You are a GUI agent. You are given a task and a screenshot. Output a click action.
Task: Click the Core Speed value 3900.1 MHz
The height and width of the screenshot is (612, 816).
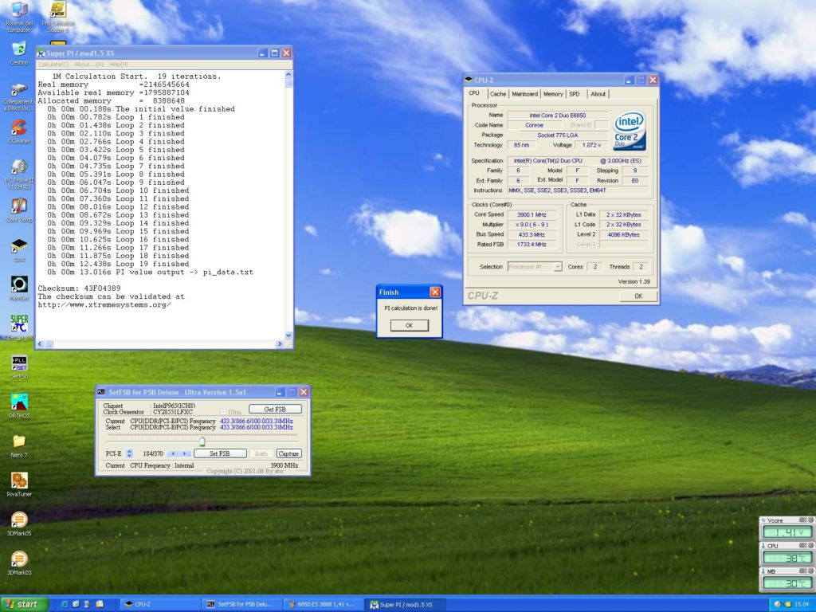pyautogui.click(x=532, y=214)
